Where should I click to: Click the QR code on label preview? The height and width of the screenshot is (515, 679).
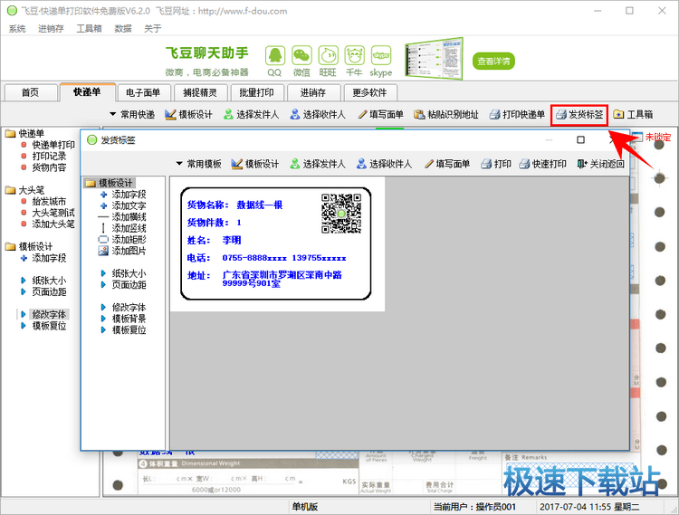(341, 214)
